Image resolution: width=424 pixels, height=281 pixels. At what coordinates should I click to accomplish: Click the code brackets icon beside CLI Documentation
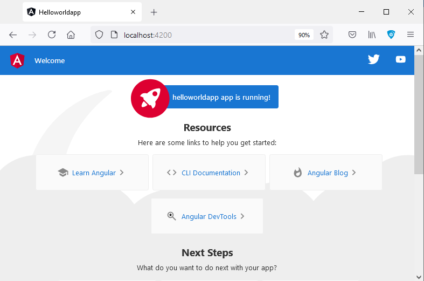tap(172, 173)
